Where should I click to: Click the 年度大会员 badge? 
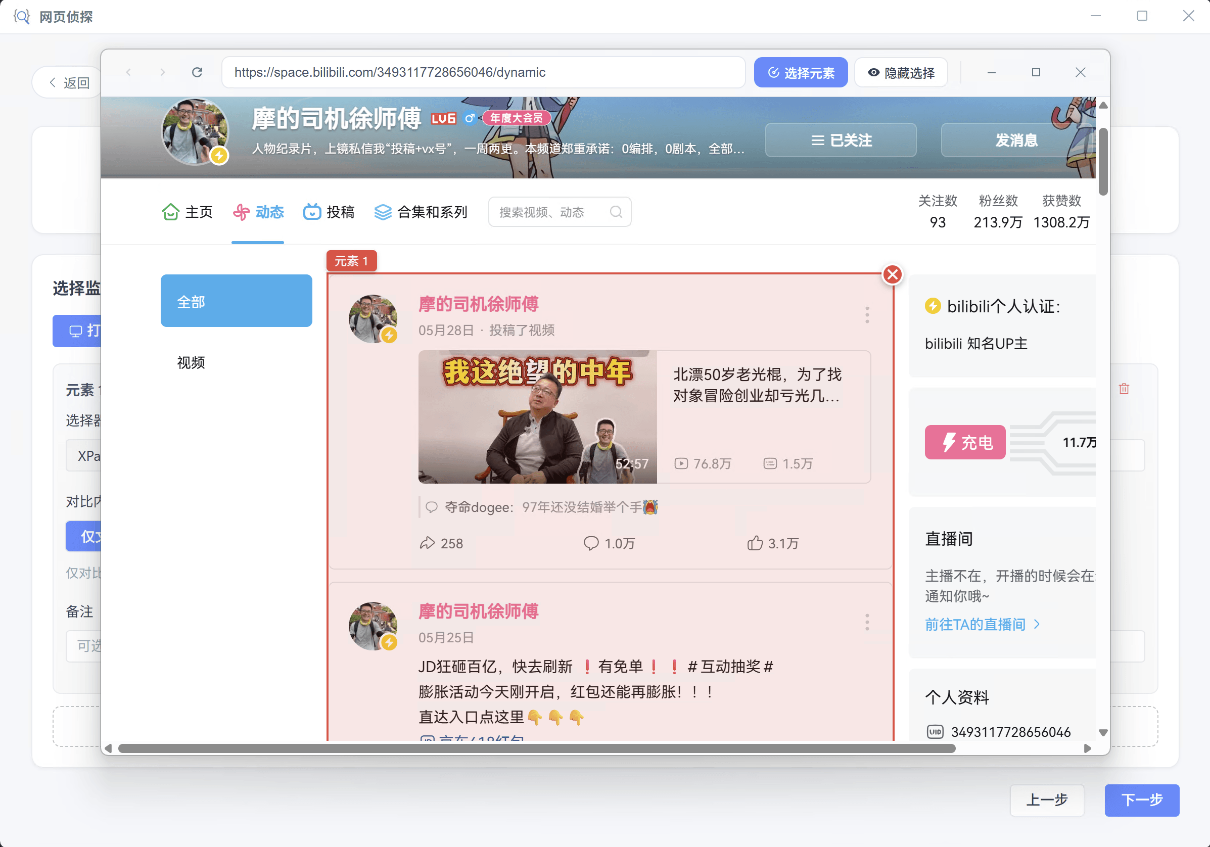coord(517,118)
